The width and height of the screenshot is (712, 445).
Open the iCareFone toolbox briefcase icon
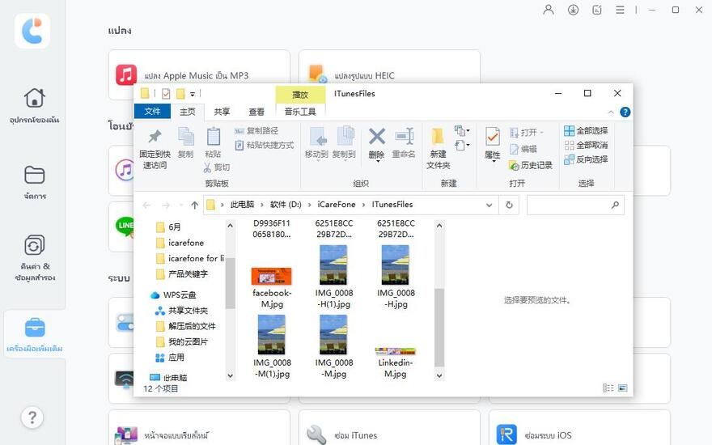34,328
